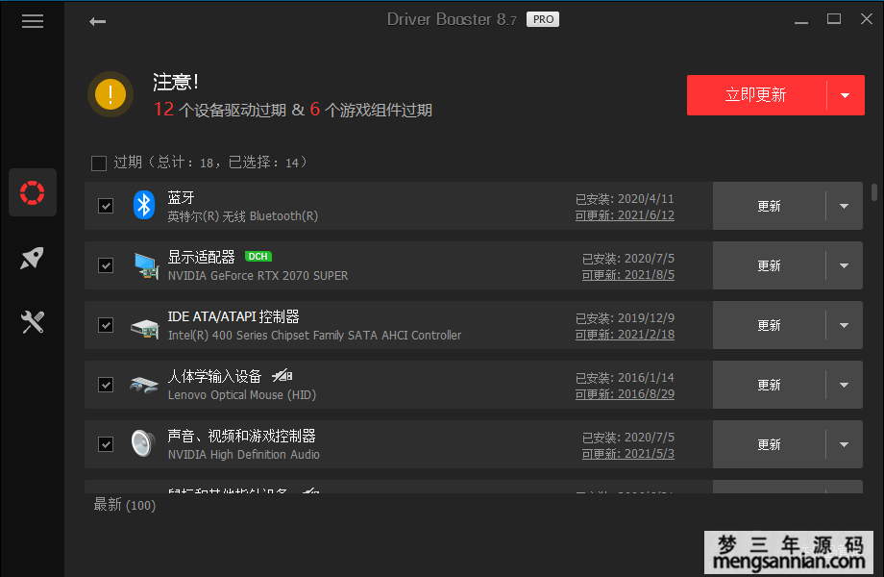The width and height of the screenshot is (884, 577).
Task: Go back with the arrow icon
Action: click(x=98, y=21)
